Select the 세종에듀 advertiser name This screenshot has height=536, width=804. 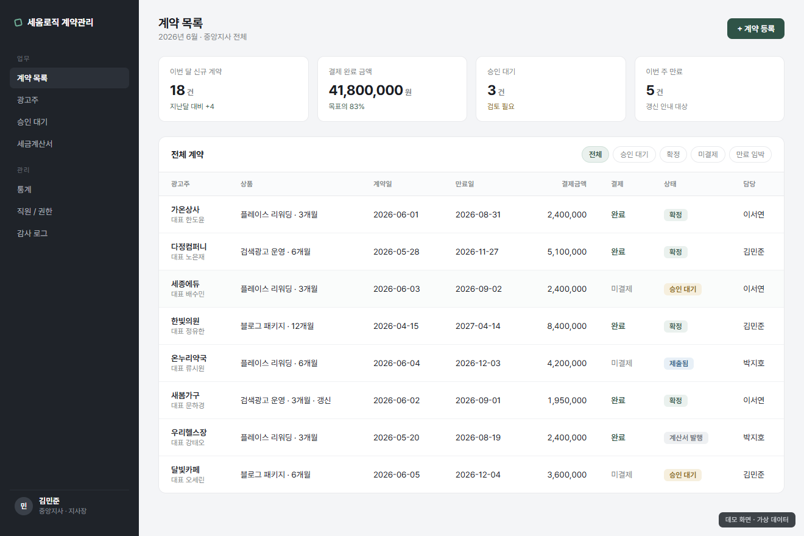click(x=185, y=284)
